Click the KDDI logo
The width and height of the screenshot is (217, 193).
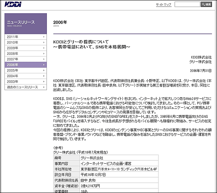coord(13,4)
